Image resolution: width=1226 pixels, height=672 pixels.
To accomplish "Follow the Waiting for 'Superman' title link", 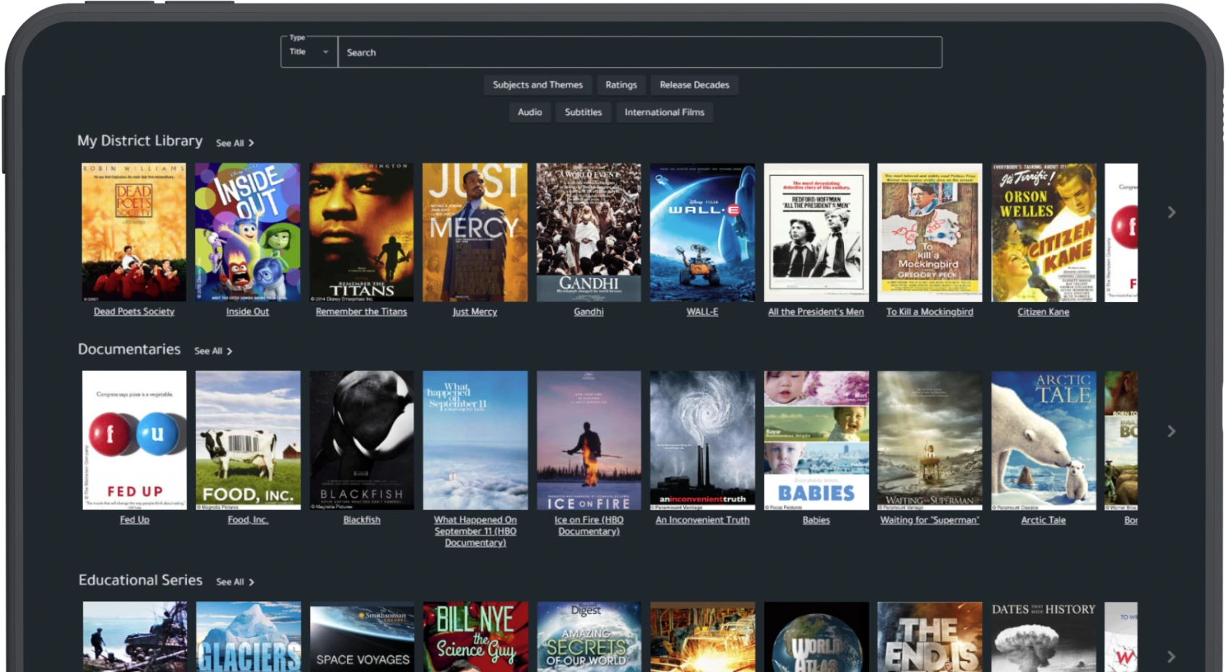I will [930, 520].
